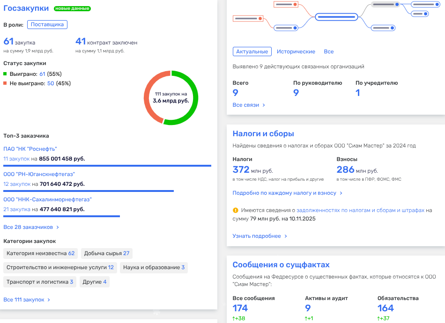
Task: Click the central blue node in connections graph
Action: 336,17
